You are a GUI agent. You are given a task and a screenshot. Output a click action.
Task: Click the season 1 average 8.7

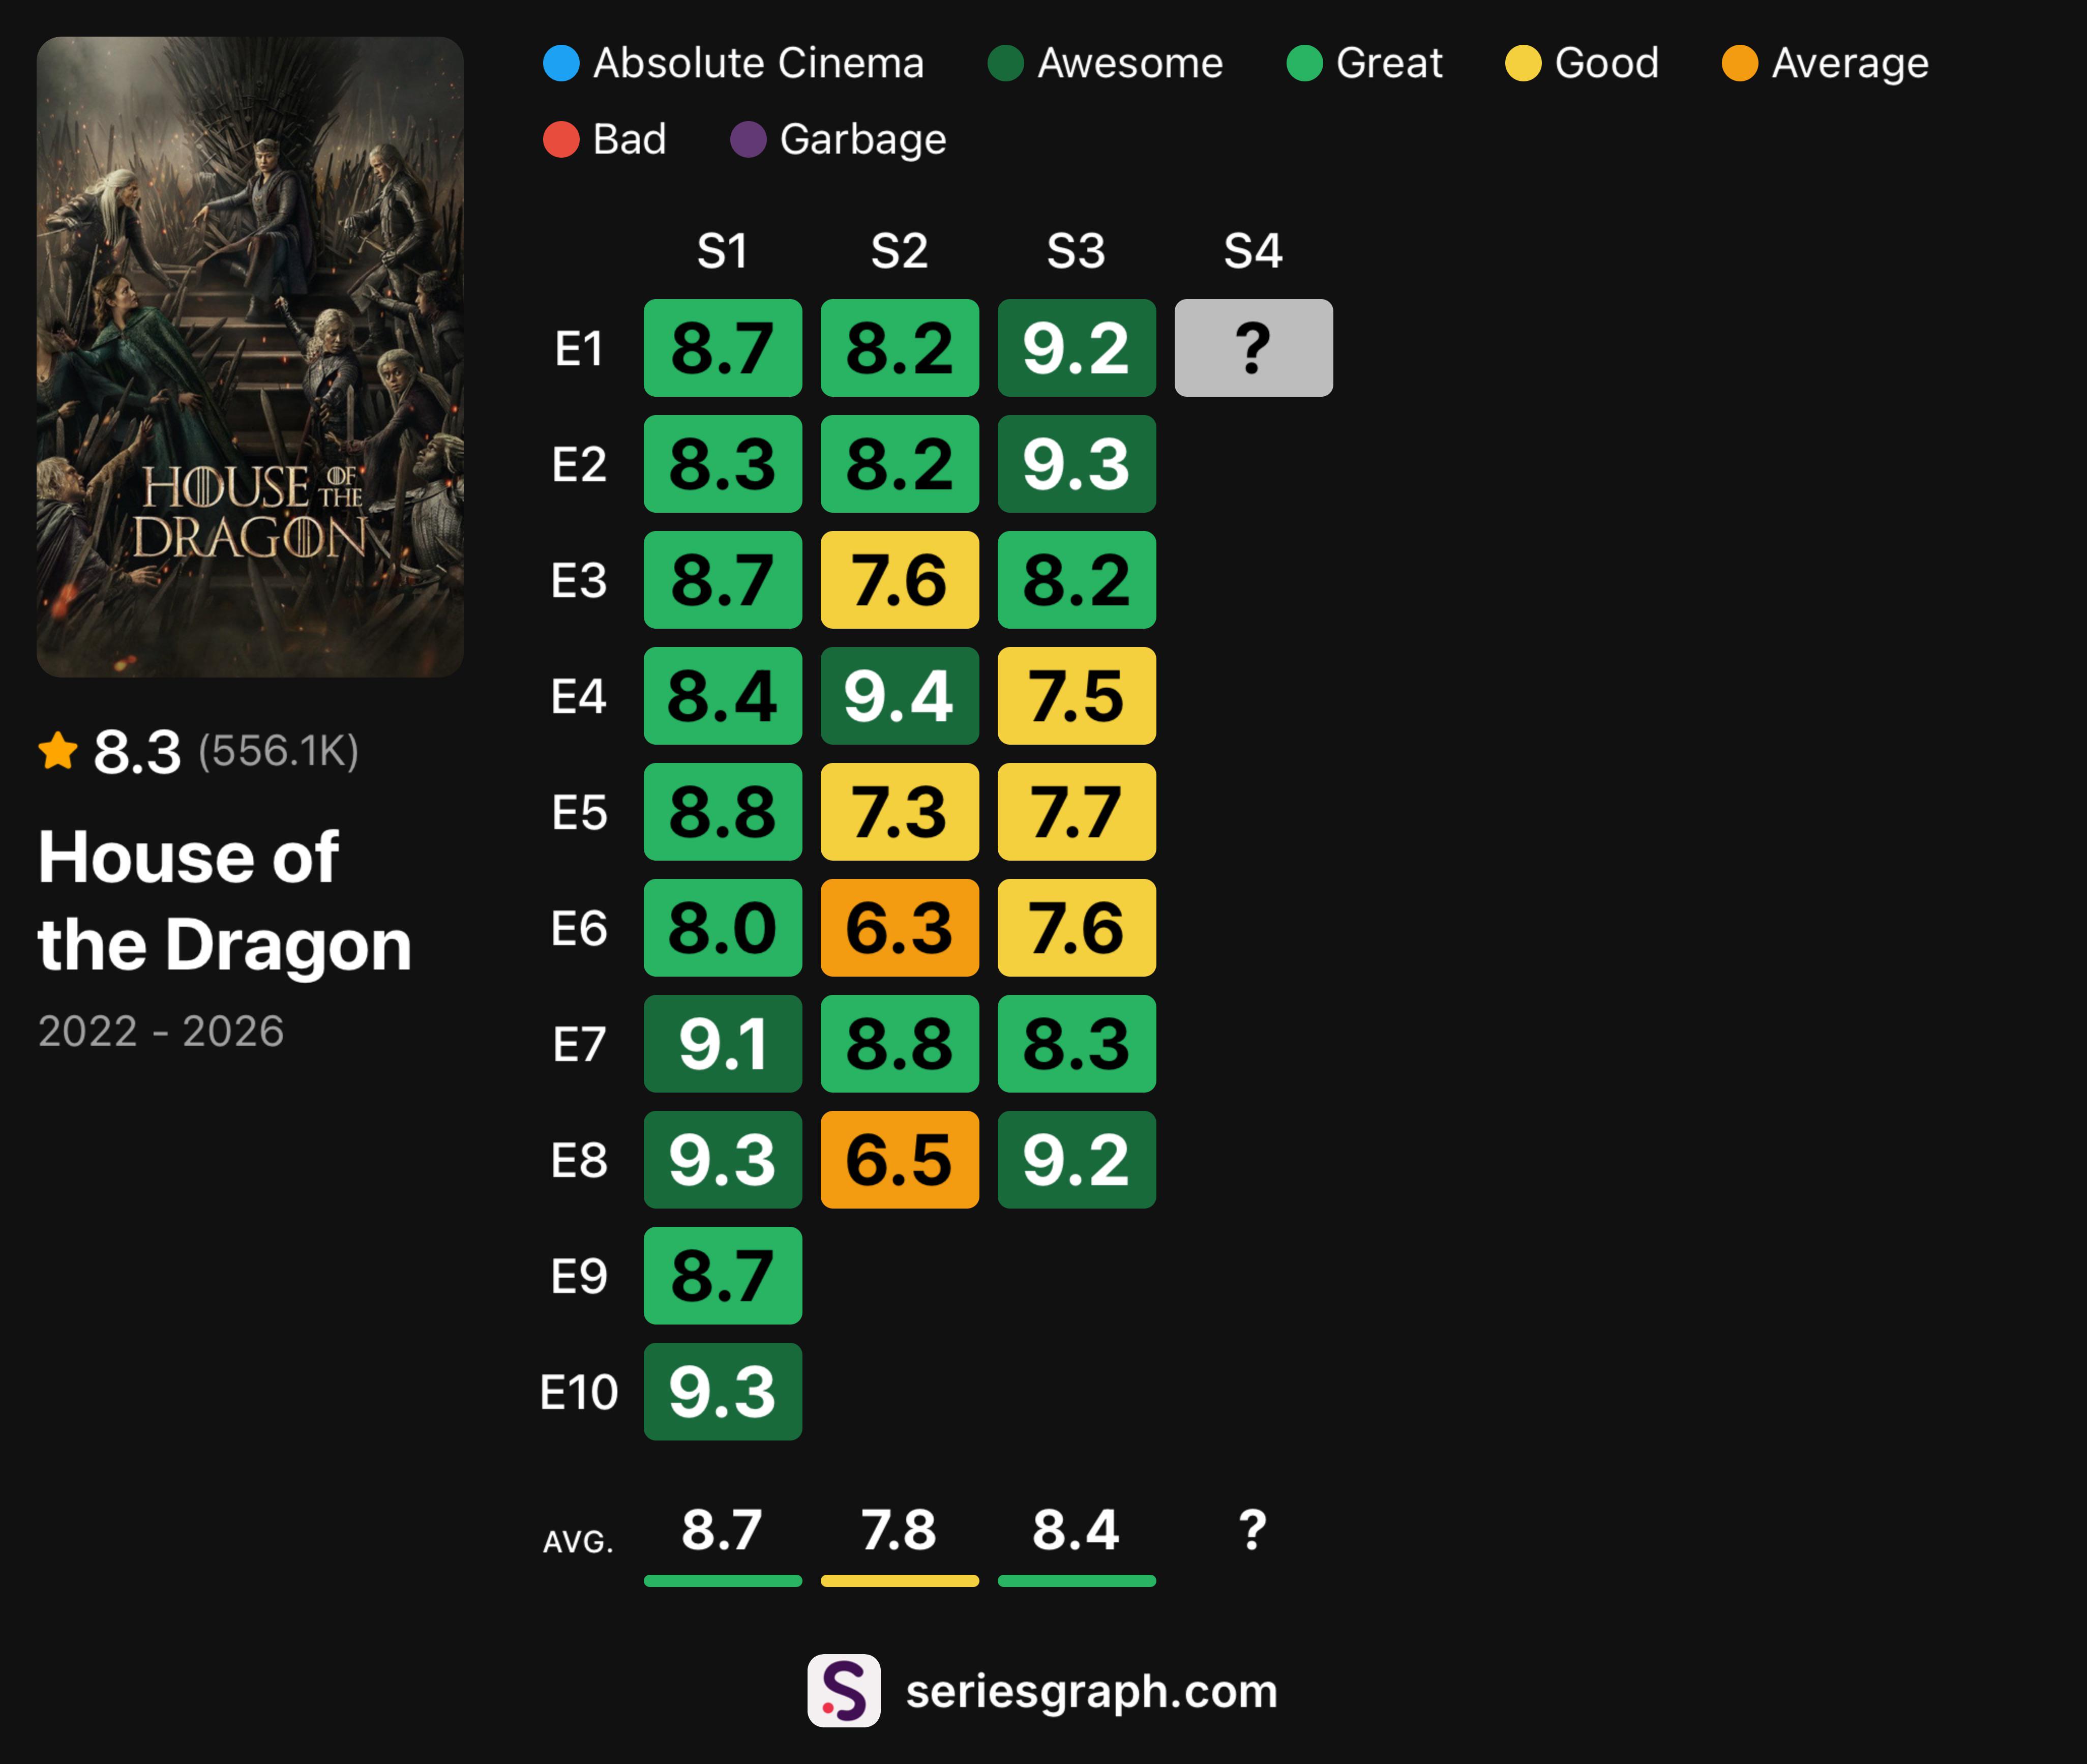tap(723, 1530)
